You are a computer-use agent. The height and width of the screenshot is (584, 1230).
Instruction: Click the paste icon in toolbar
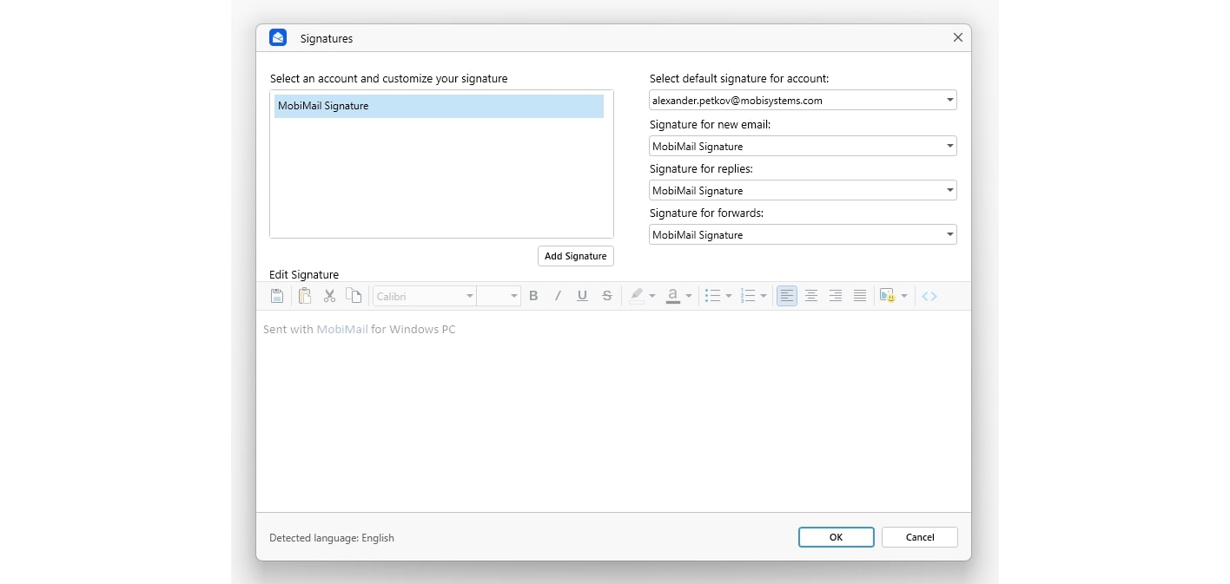click(305, 296)
